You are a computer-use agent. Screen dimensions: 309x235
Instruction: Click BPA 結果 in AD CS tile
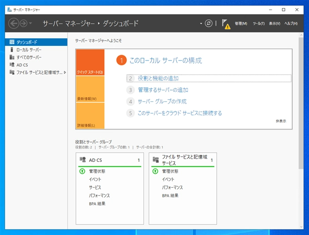click(97, 204)
